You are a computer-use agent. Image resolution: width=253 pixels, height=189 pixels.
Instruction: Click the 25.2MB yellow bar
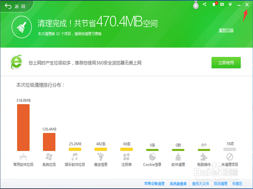tap(75, 149)
